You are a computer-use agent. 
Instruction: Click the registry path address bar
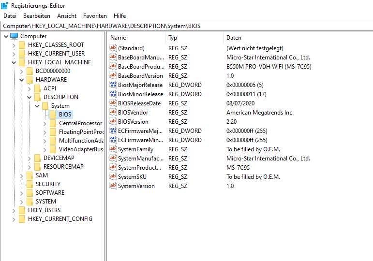pos(187,26)
